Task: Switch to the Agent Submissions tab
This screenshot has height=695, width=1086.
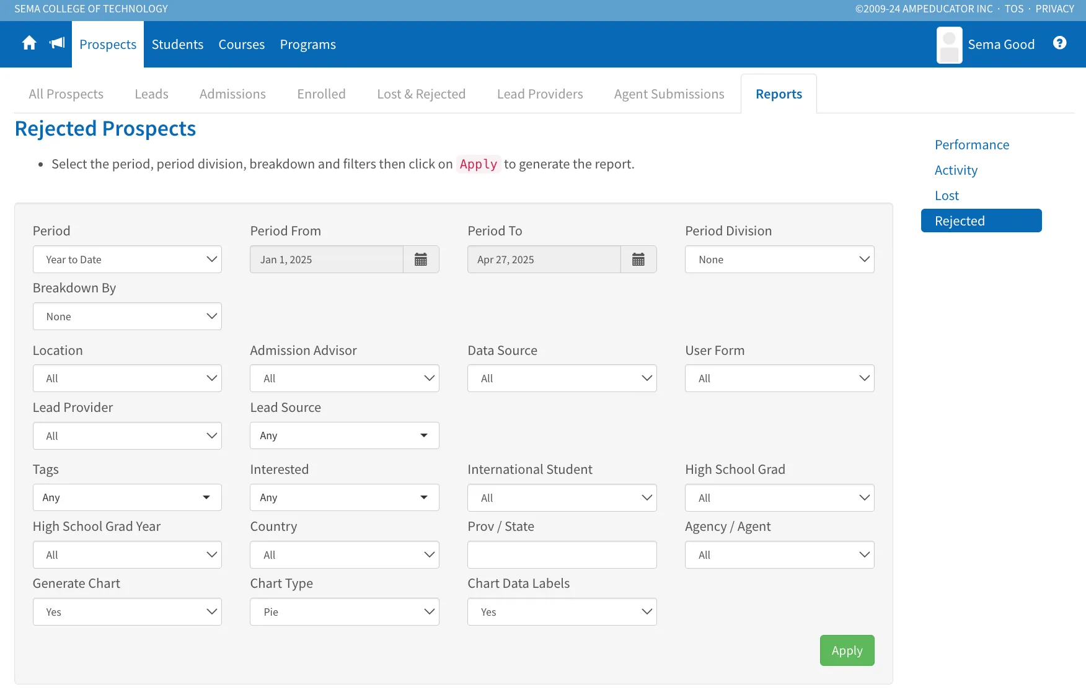Action: click(669, 94)
